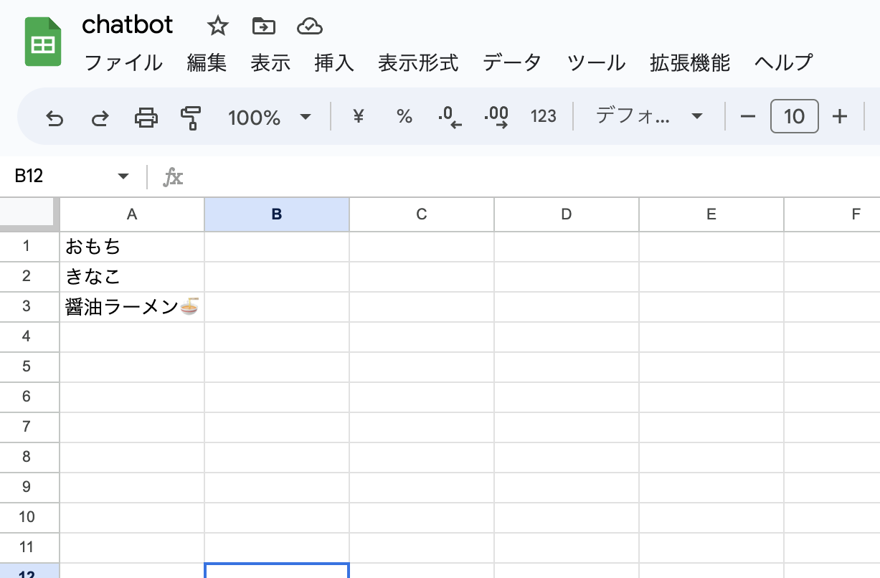Move document with the folder icon

[264, 27]
